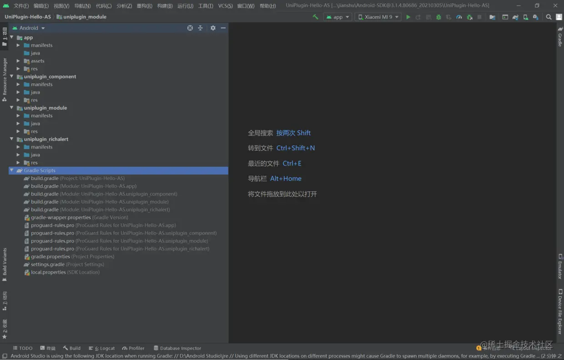Open the Profile app gauge icon
Image resolution: width=564 pixels, height=360 pixels.
tap(459, 17)
